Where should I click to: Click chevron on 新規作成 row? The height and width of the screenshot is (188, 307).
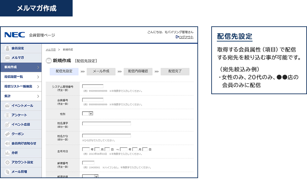[x=38, y=67]
